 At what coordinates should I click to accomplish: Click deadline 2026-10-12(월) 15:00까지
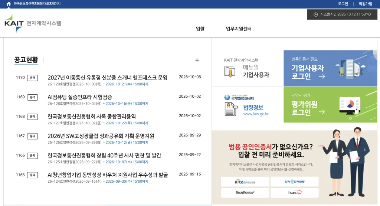[x=127, y=142]
